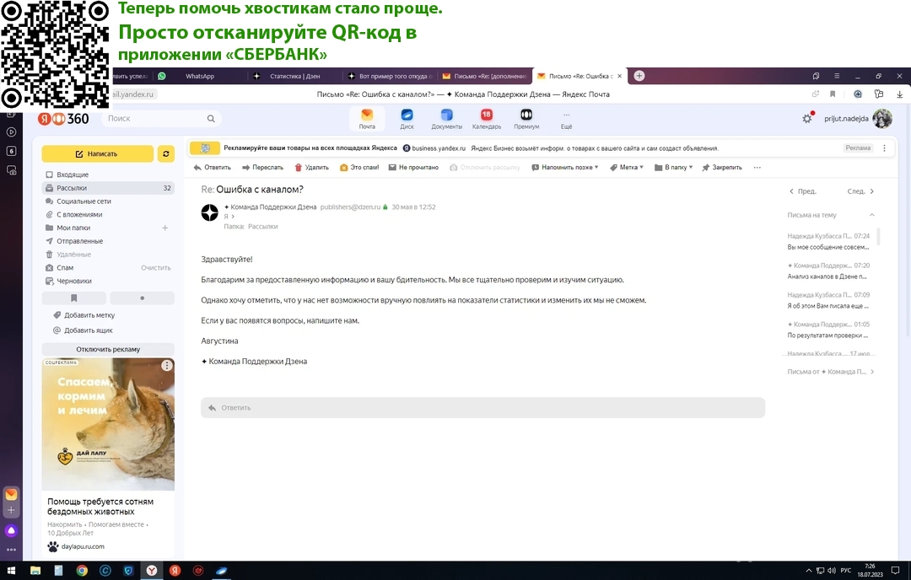Image resolution: width=911 pixels, height=580 pixels.
Task: Open the В папку dropdown
Action: coord(673,167)
